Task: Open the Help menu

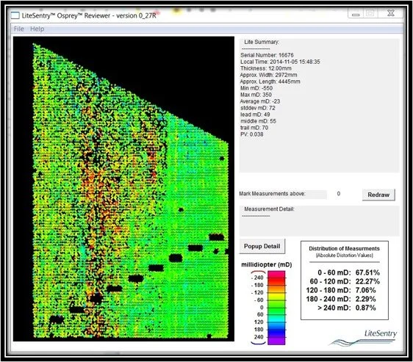Action: (37, 29)
